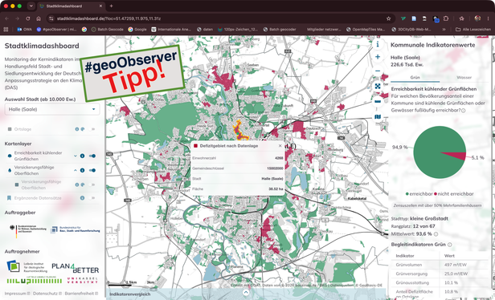The width and height of the screenshot is (495, 300).
Task: Go to browser home page
Action: pos(39,18)
